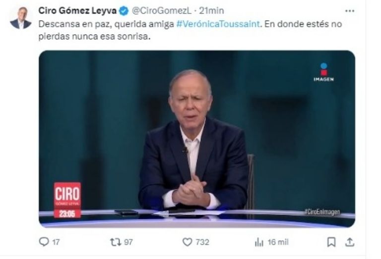Open the @CiroGomezL handle link
The height and width of the screenshot is (259, 381).
coord(162,11)
